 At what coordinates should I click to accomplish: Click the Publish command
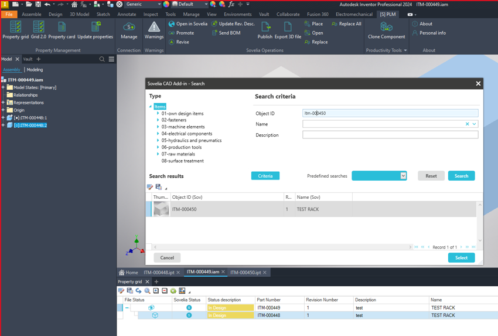coord(265,30)
